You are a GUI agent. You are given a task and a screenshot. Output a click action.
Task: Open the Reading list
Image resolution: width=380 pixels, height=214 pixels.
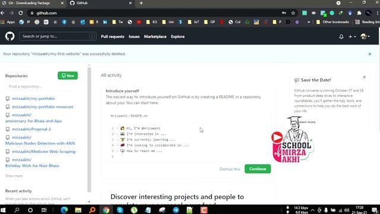point(368,22)
